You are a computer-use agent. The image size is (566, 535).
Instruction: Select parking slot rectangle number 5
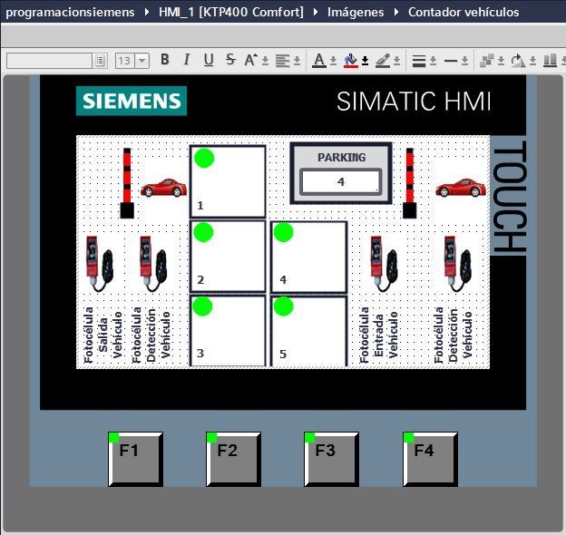309,331
